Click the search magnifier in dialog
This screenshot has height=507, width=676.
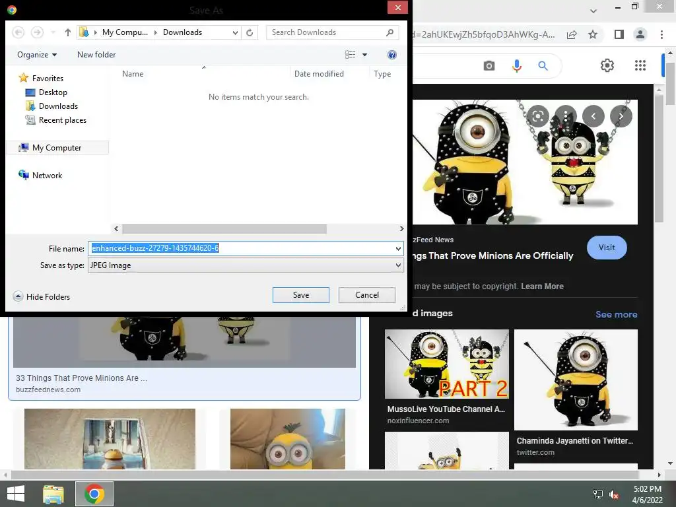pos(389,32)
